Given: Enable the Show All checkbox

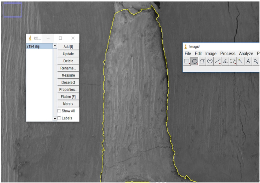Looking at the screenshot, I should (x=59, y=111).
